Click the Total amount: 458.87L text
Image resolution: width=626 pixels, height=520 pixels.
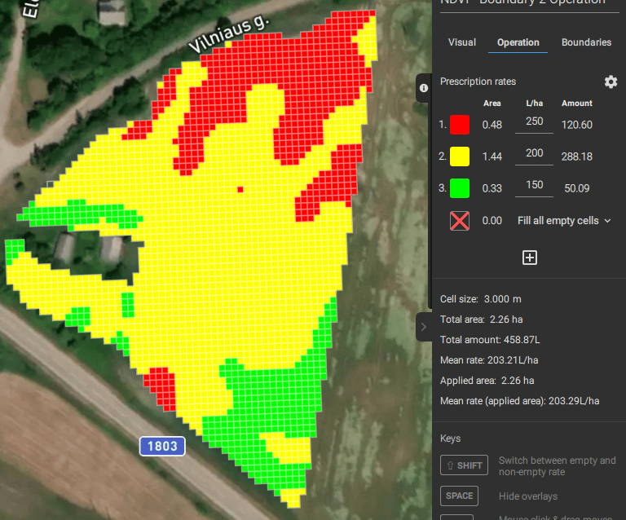pyautogui.click(x=490, y=340)
